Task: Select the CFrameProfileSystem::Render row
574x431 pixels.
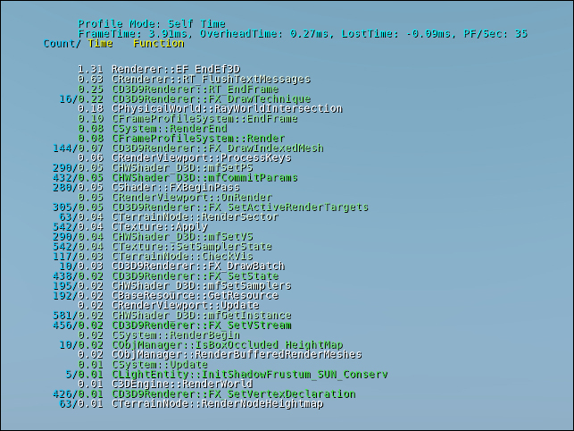Action: [x=181, y=139]
